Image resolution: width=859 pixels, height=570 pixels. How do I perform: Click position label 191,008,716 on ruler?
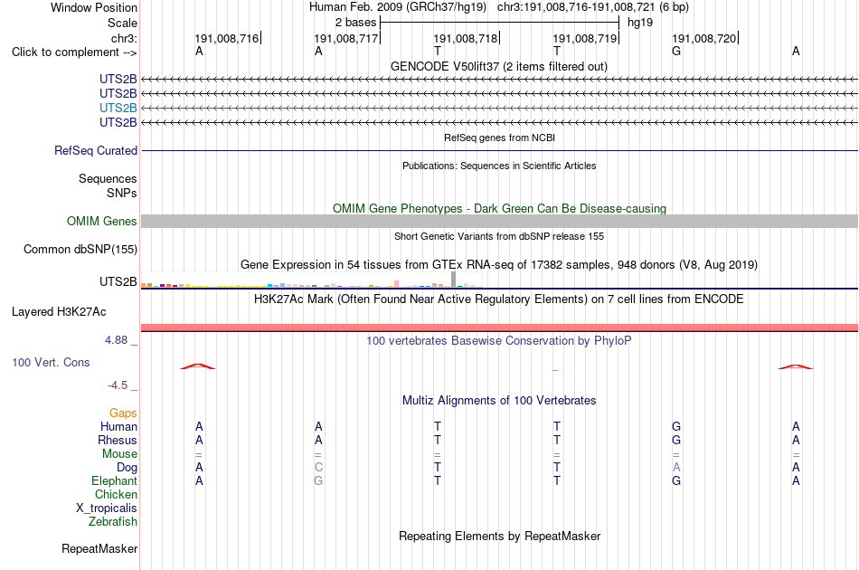coord(227,38)
